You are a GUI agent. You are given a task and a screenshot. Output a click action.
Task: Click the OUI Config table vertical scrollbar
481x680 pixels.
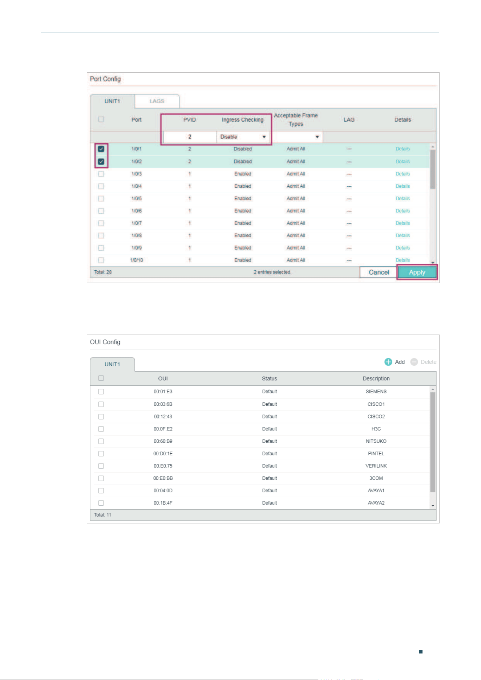[x=433, y=442]
